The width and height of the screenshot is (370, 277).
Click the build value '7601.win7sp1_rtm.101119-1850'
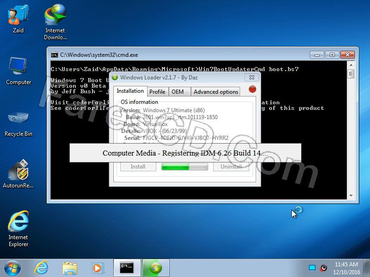(x=180, y=117)
